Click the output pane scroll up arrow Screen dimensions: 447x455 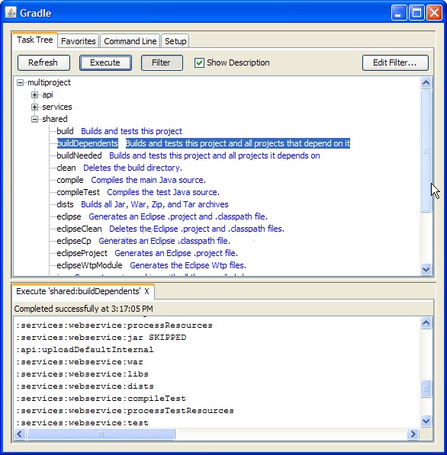(426, 322)
